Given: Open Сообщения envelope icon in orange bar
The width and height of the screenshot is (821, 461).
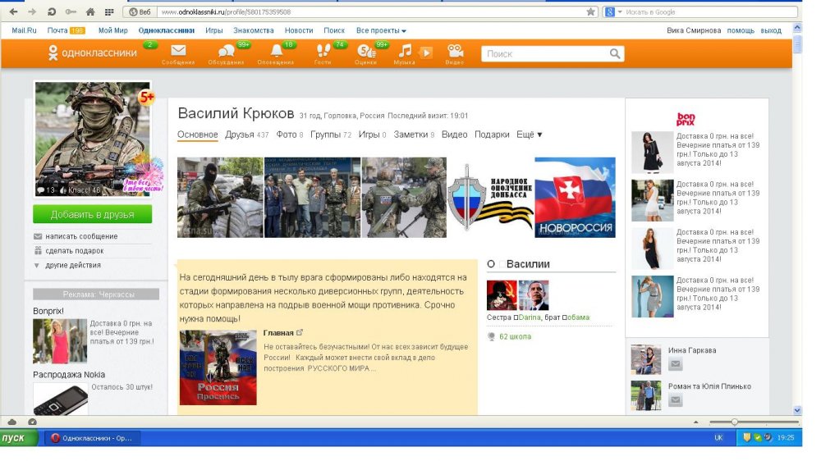Looking at the screenshot, I should (178, 51).
